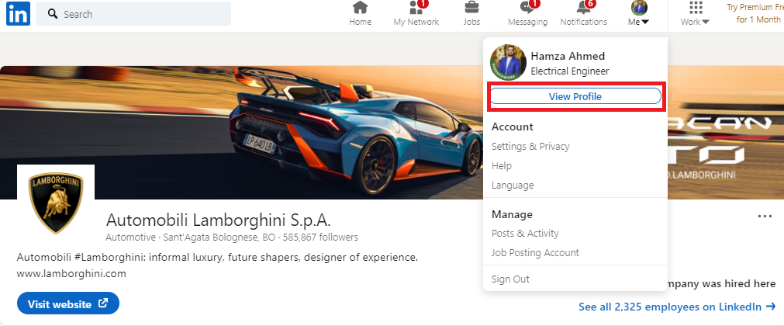The image size is (784, 326).
Task: Select the Hamza Ahmed name text
Action: point(568,56)
